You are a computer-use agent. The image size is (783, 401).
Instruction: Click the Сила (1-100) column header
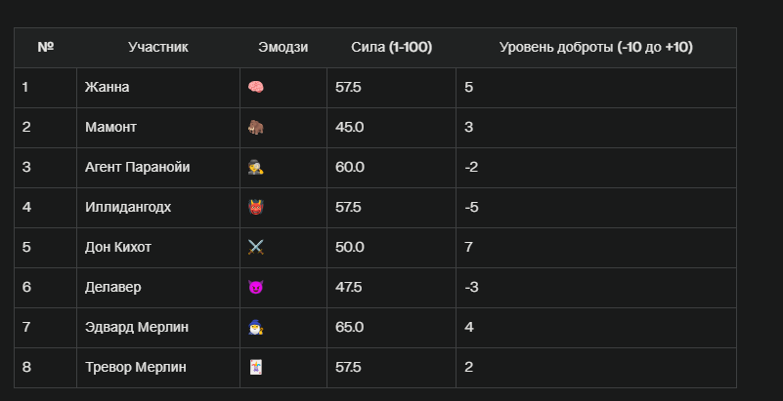391,48
